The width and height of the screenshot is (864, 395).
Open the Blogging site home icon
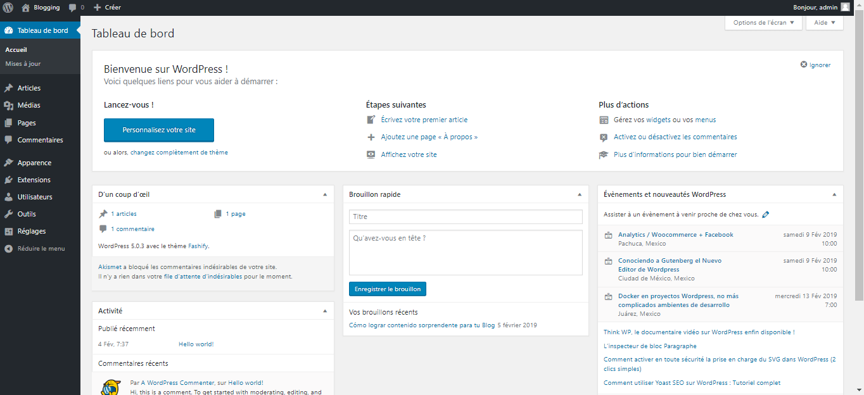(25, 8)
